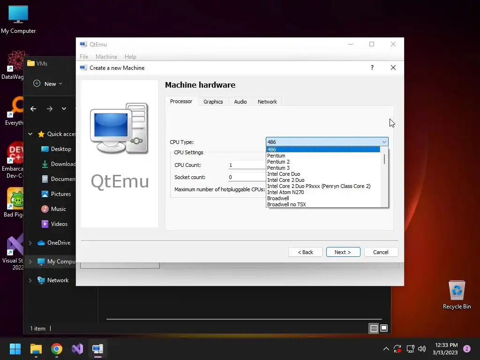Viewport: 480px width, 360px height.
Task: Open Visual Studio from taskbar
Action: click(x=77, y=349)
